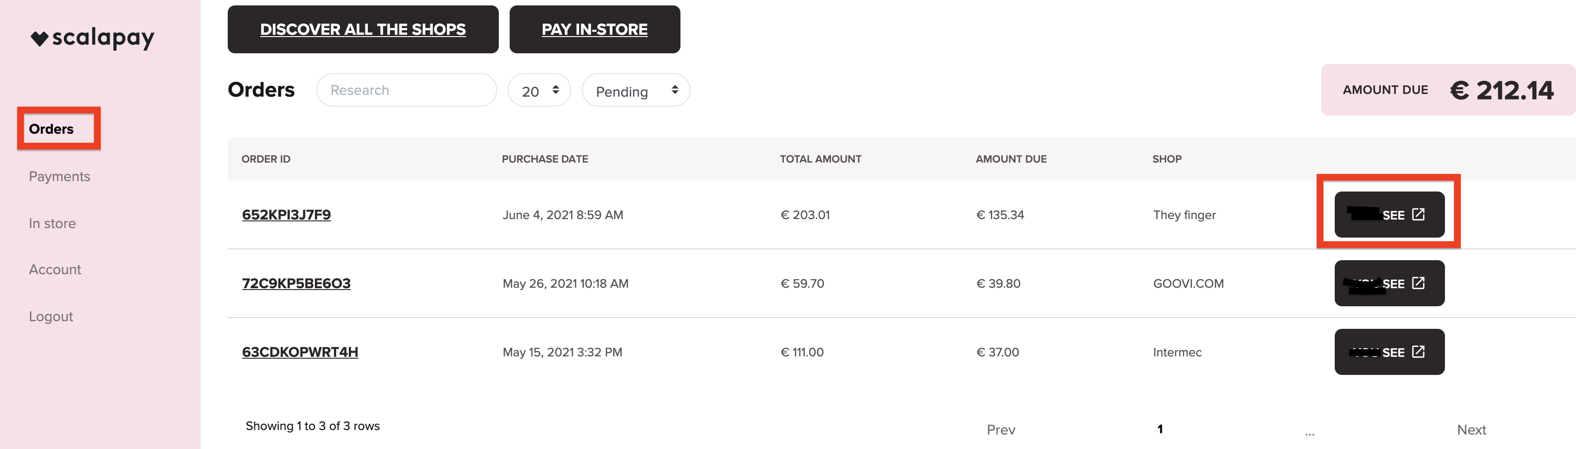
Task: Click the Pay In-Store button
Action: coord(595,29)
